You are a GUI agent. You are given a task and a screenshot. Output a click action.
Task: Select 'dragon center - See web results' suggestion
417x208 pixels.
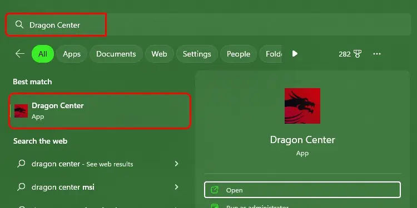(x=98, y=164)
